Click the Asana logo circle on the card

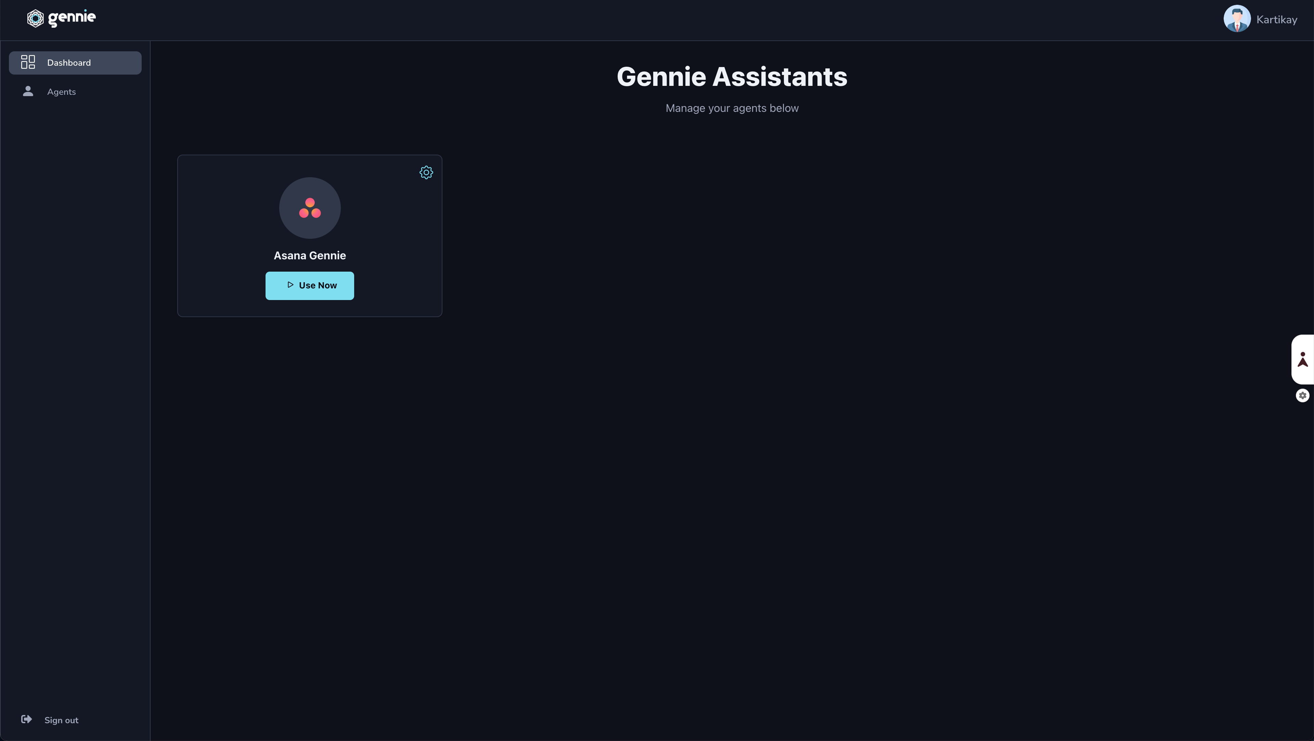(x=310, y=208)
